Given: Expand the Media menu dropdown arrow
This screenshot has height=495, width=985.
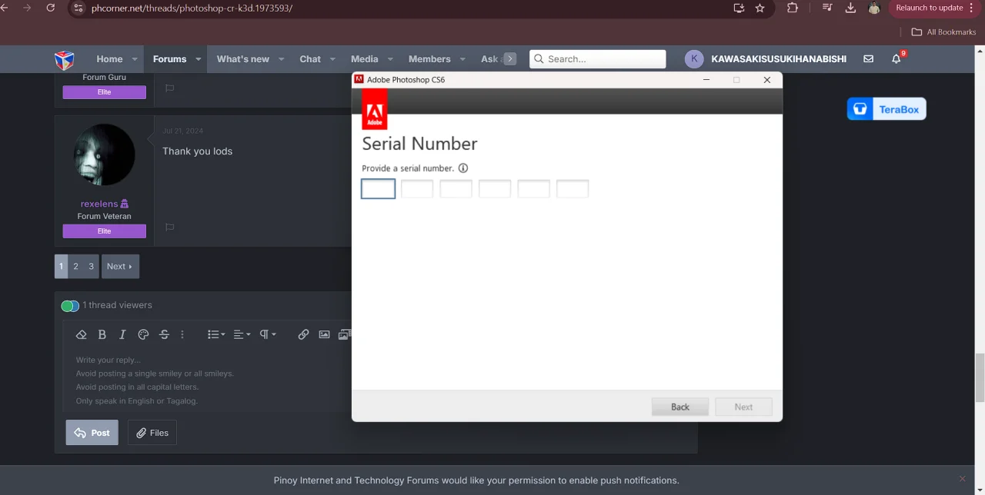Looking at the screenshot, I should (x=390, y=59).
